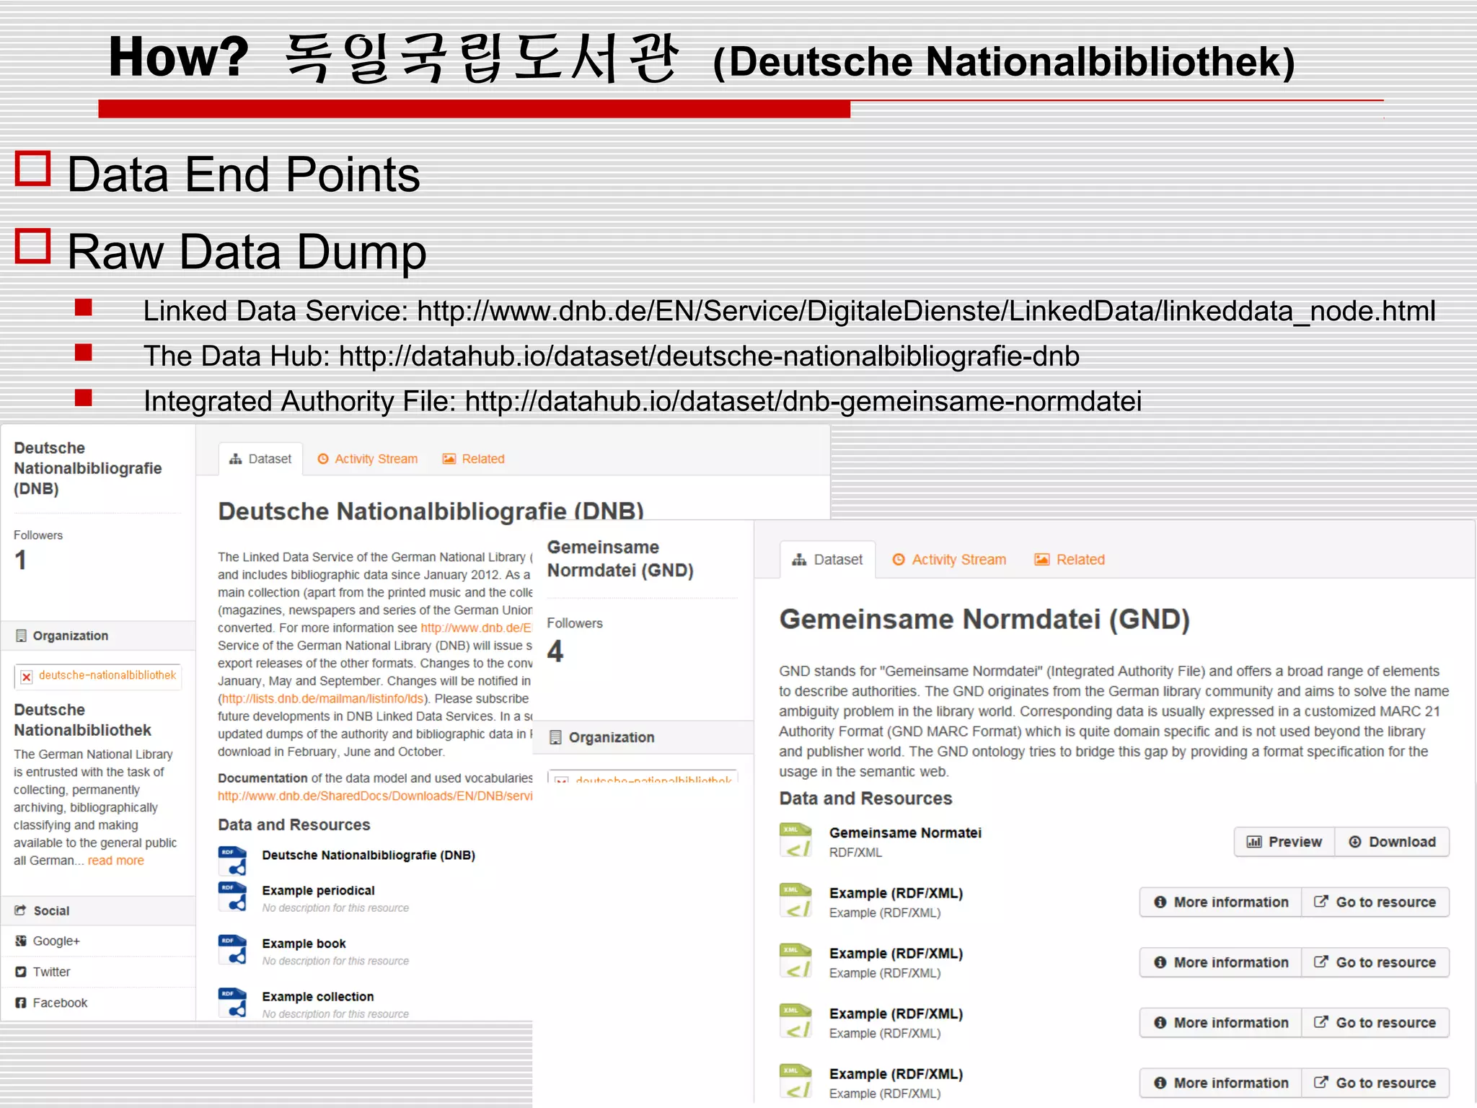Image resolution: width=1477 pixels, height=1108 pixels.
Task: Click sitemap icon on GND Dataset tab
Action: click(799, 560)
